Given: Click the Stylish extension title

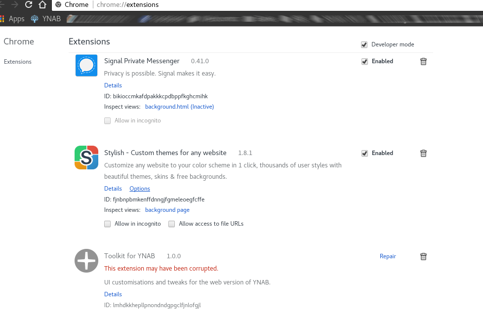Looking at the screenshot, I should tap(165, 153).
